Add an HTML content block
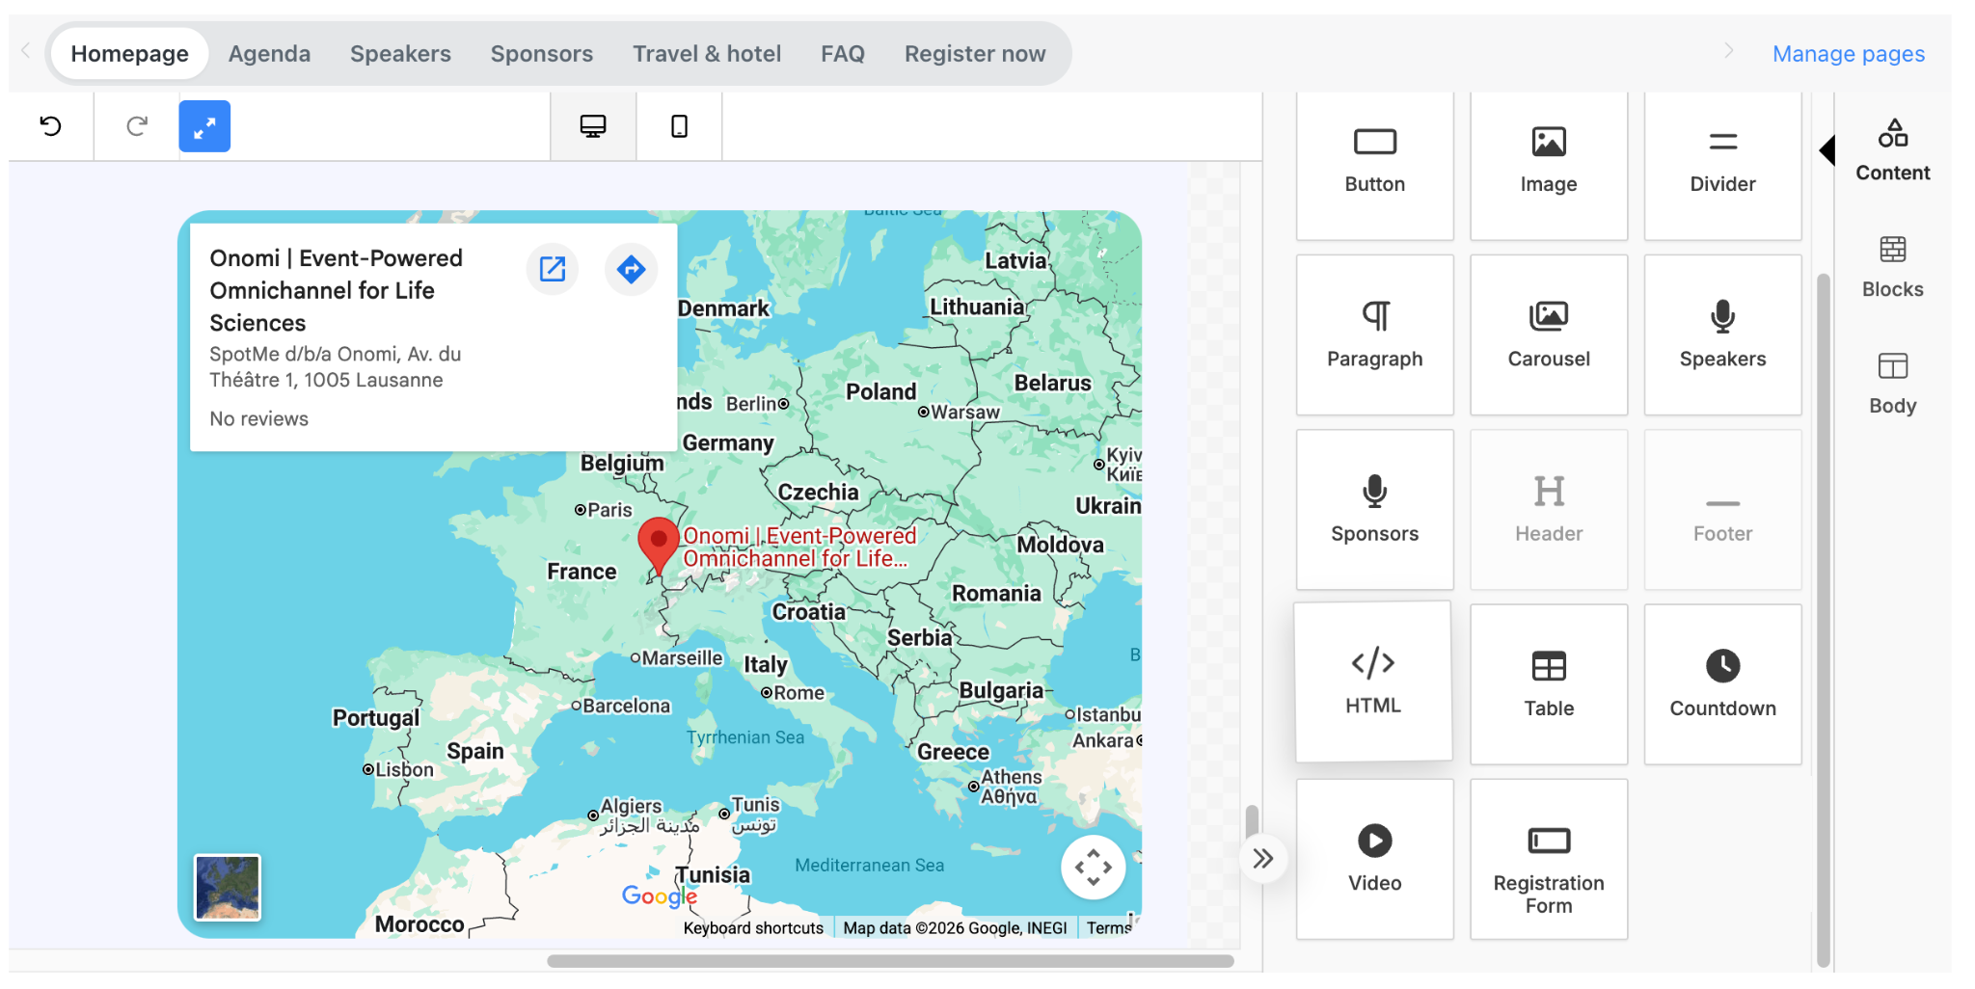 tap(1373, 682)
